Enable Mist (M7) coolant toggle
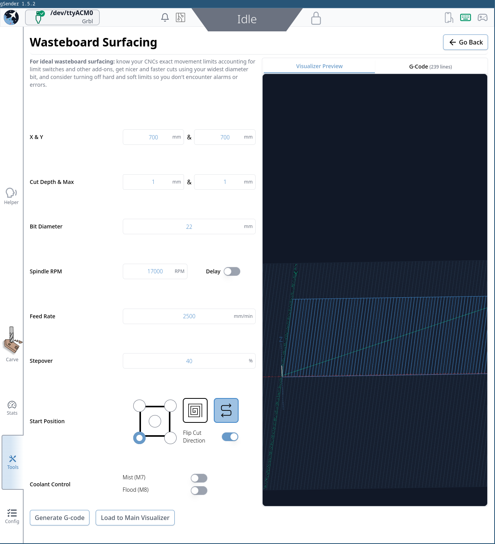 [199, 478]
